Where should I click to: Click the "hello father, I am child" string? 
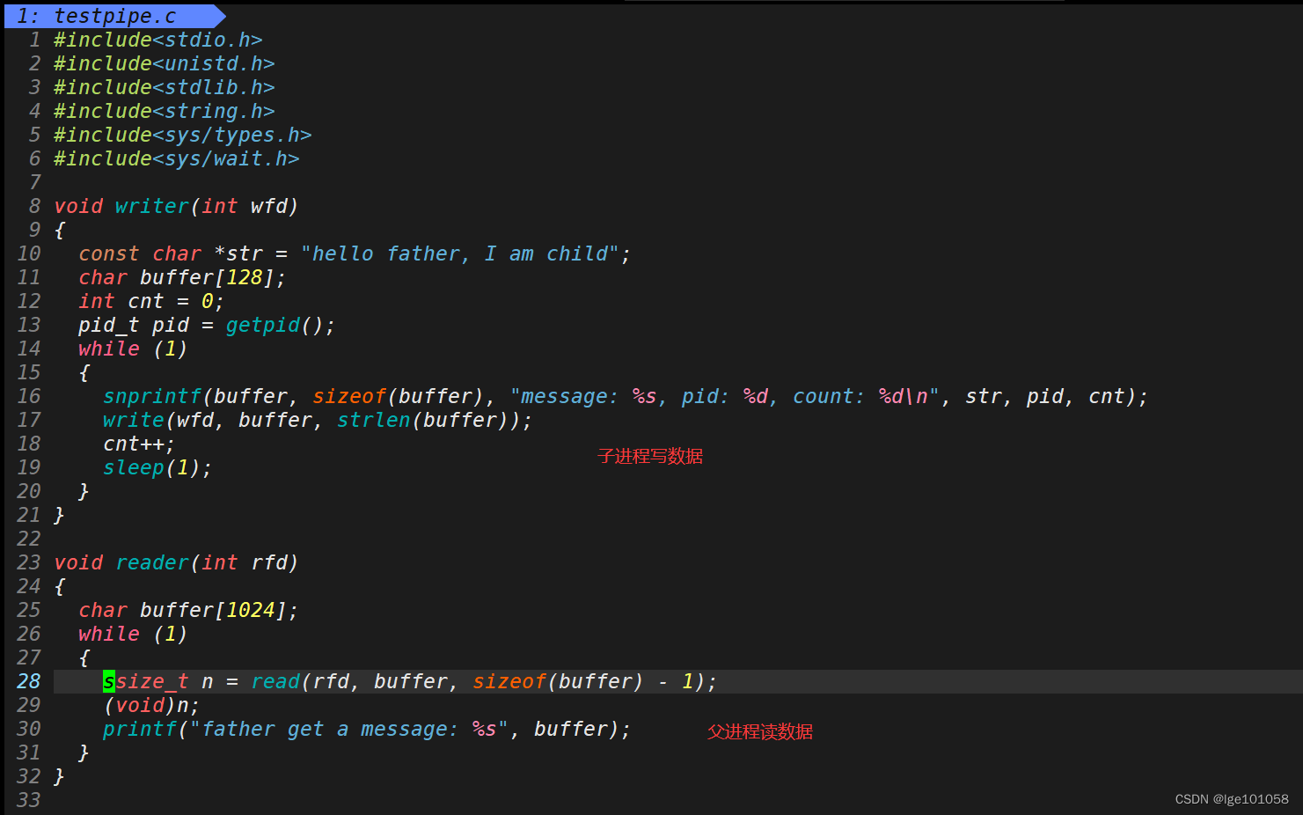point(459,254)
